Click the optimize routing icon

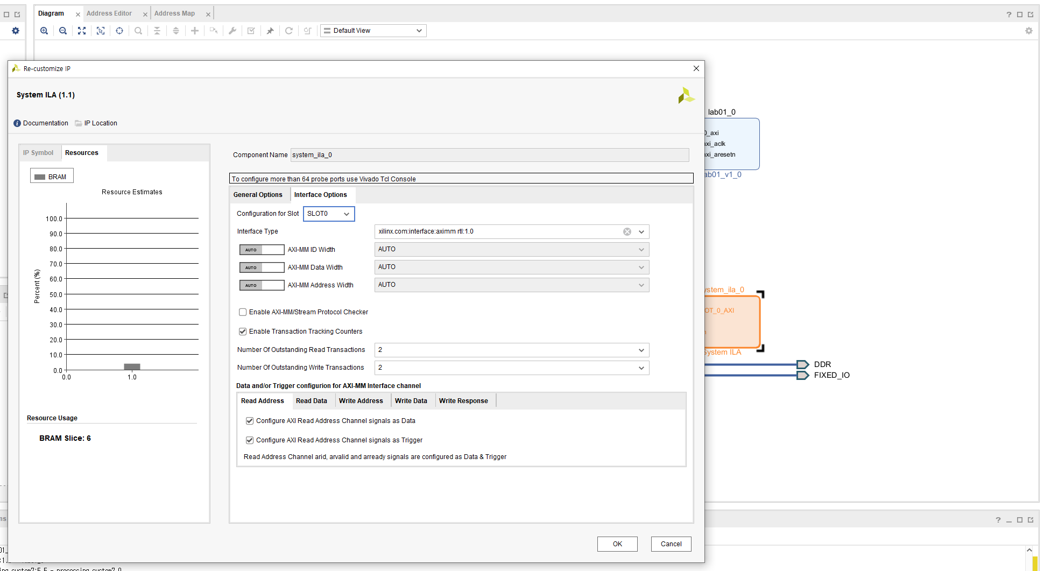[308, 31]
